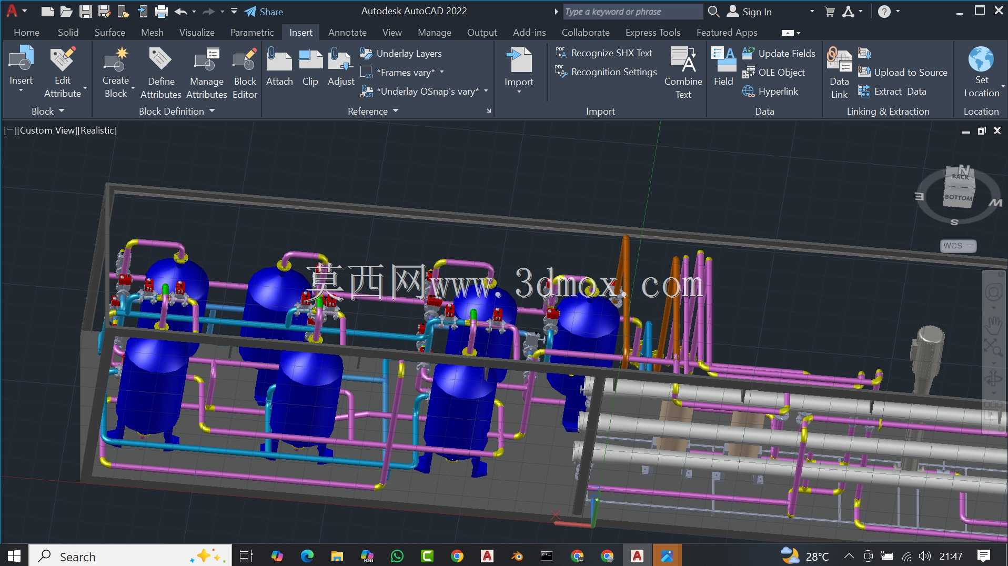Image resolution: width=1008 pixels, height=566 pixels.
Task: Undo the last action
Action: pos(180,11)
